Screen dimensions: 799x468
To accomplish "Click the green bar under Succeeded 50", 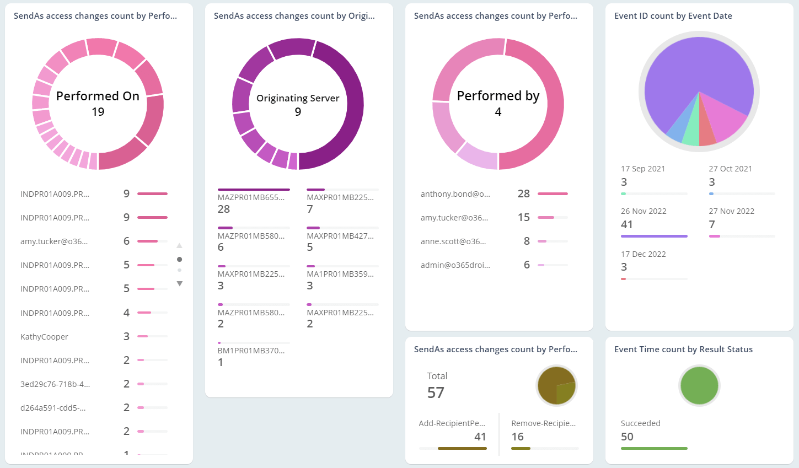I will pyautogui.click(x=654, y=448).
